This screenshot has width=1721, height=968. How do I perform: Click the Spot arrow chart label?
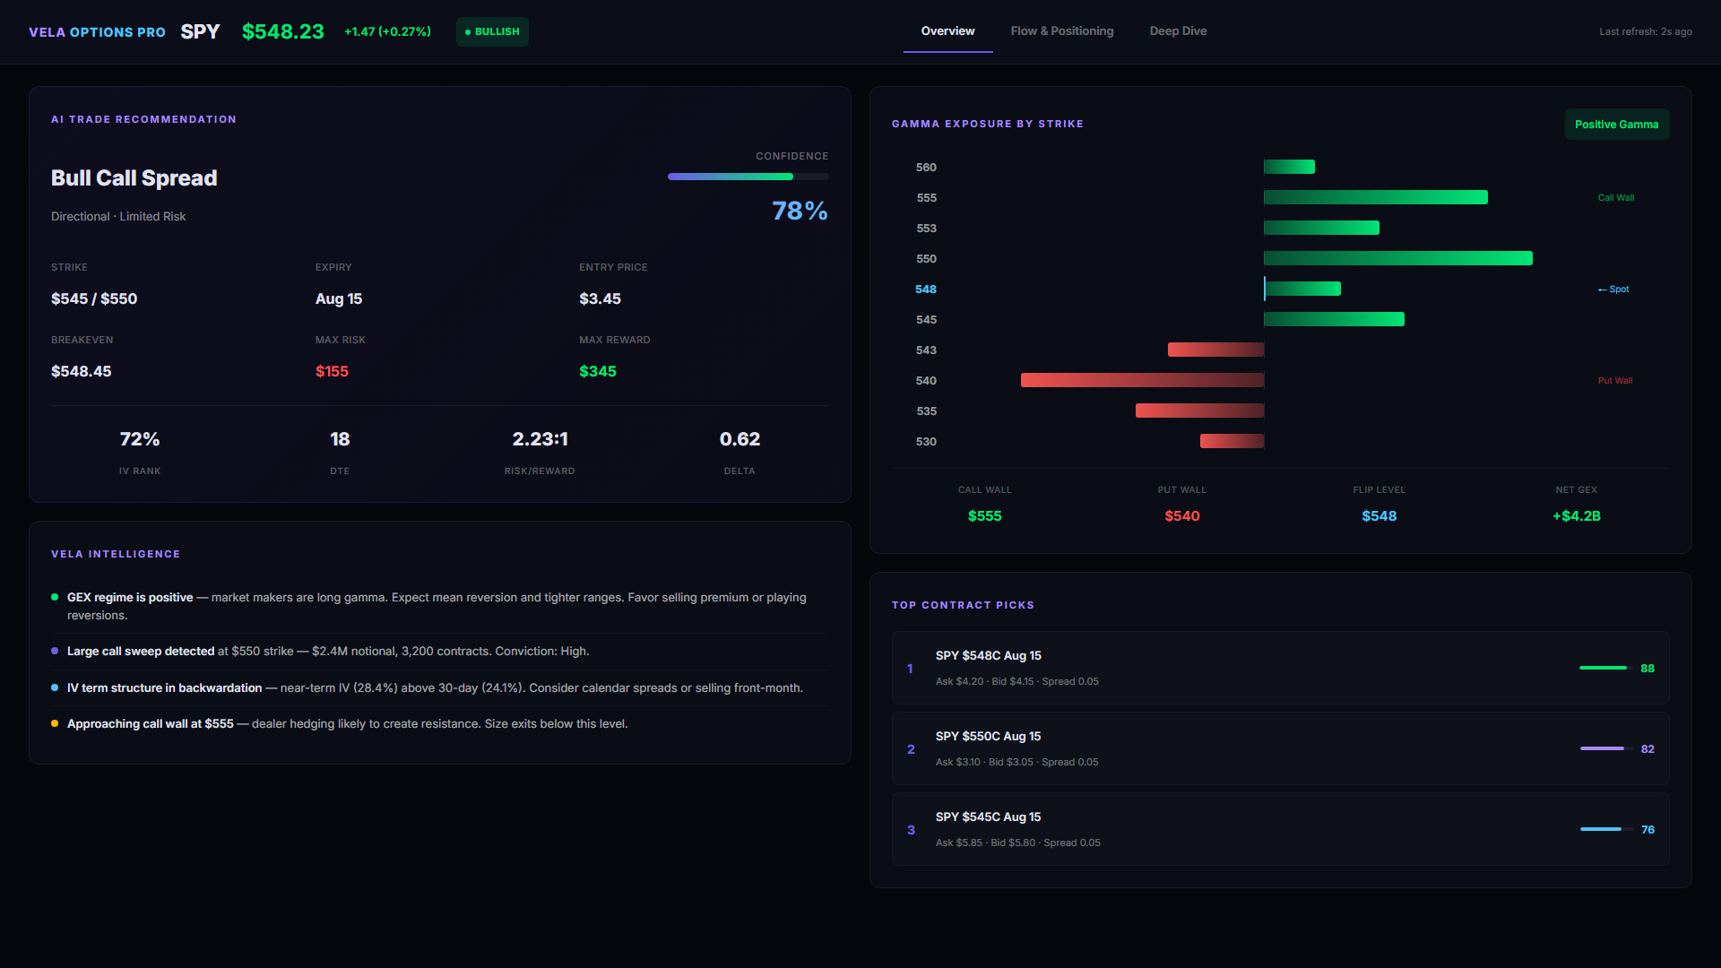pyautogui.click(x=1613, y=290)
